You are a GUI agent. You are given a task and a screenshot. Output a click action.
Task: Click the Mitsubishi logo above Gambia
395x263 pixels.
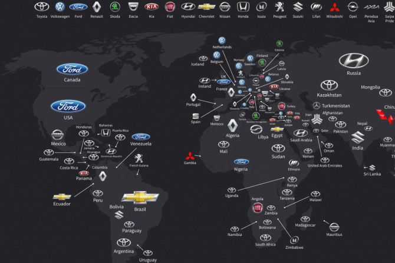click(x=190, y=156)
